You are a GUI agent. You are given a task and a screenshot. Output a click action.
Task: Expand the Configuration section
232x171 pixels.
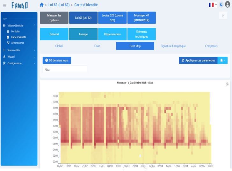[34, 63]
